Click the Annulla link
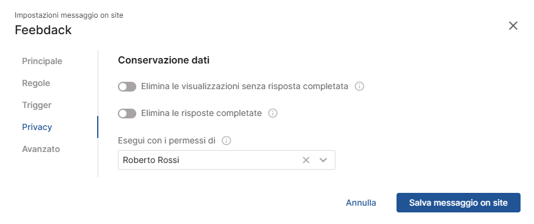Image resolution: width=534 pixels, height=224 pixels. click(x=361, y=203)
